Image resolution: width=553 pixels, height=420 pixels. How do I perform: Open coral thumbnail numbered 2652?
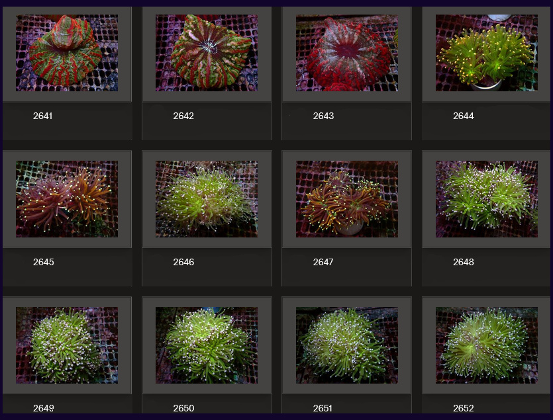tap(487, 345)
